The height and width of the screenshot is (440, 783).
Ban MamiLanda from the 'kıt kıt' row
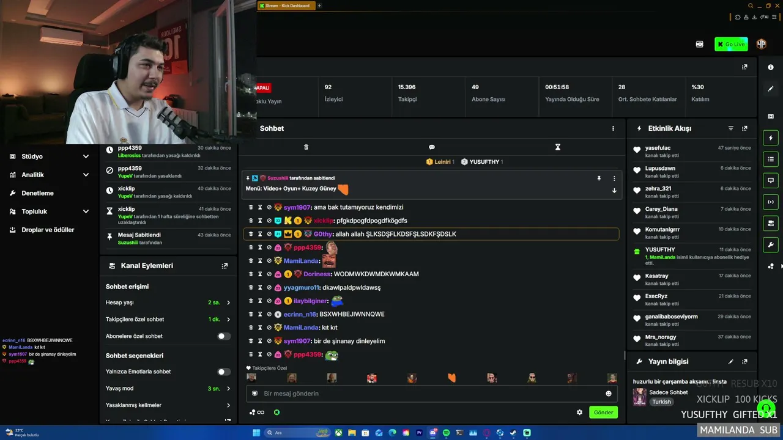pyautogui.click(x=269, y=328)
